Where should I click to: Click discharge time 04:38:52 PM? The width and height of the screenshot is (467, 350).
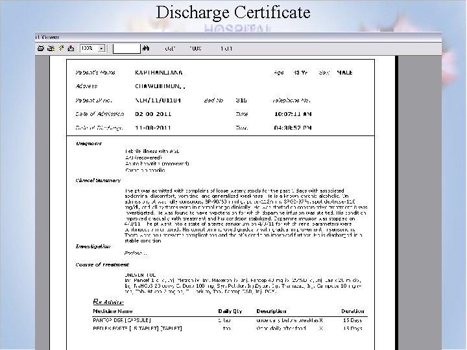click(293, 128)
